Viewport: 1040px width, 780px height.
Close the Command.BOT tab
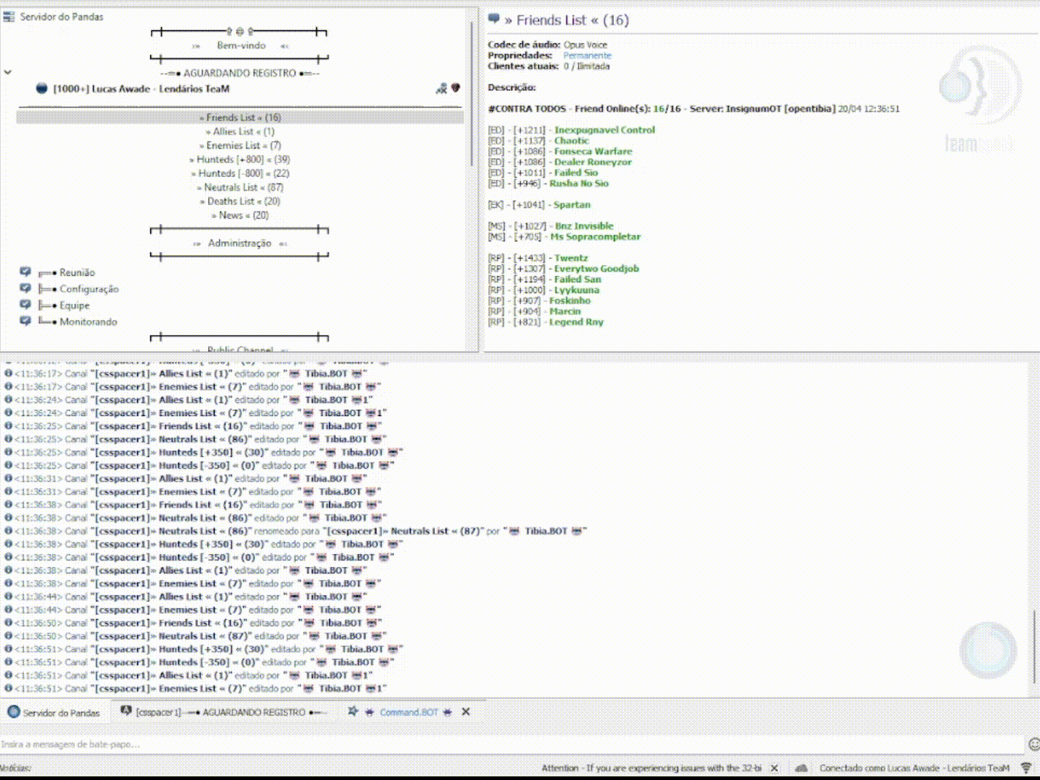pos(466,711)
